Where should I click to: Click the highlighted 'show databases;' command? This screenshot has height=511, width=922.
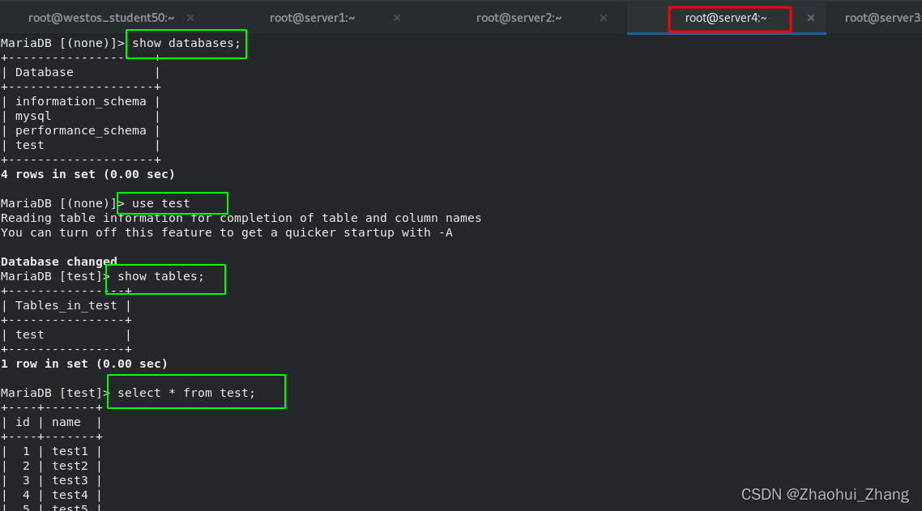[x=186, y=43]
